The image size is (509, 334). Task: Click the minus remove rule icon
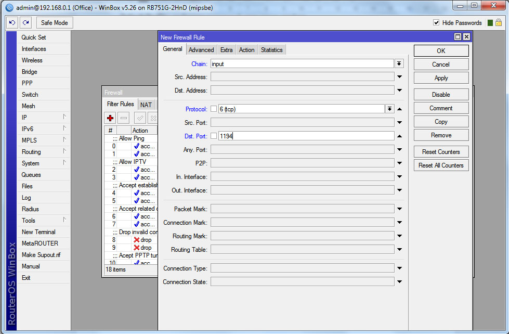tap(124, 118)
